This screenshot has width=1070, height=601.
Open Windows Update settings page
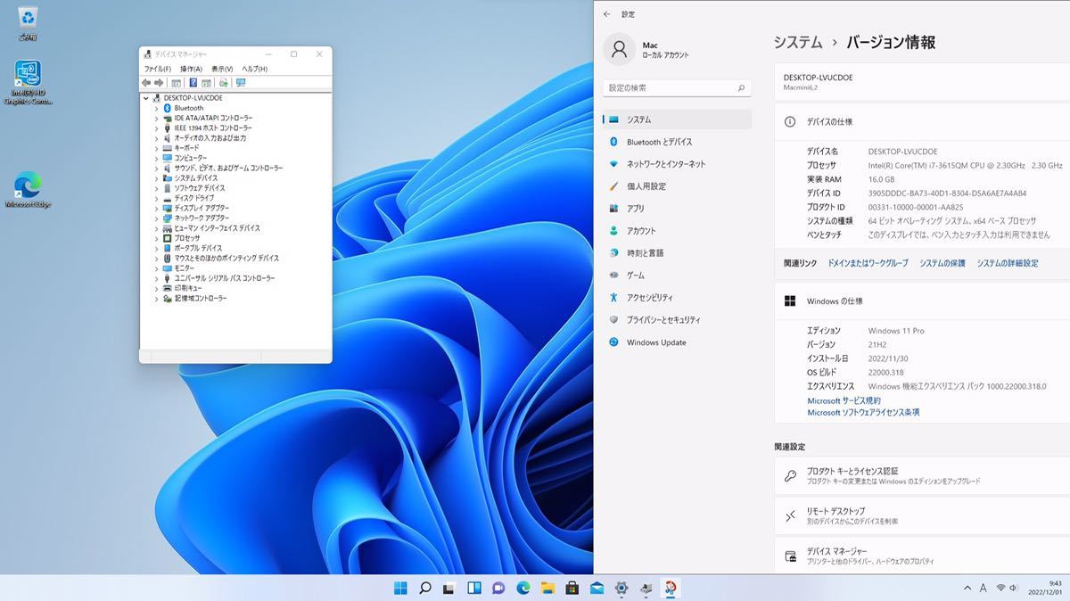pyautogui.click(x=678, y=342)
